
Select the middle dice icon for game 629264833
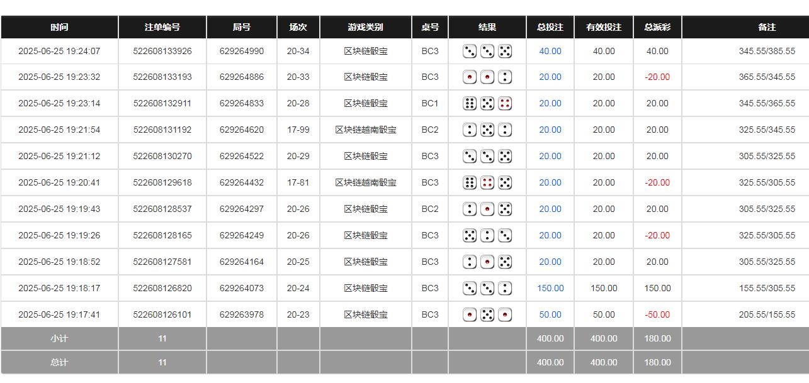tap(487, 103)
